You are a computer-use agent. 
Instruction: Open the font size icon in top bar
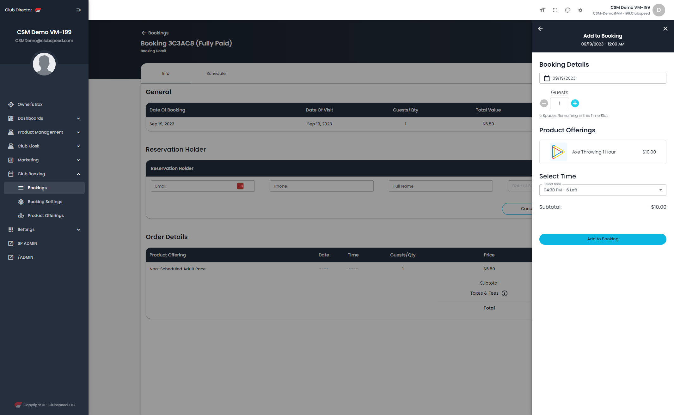point(542,10)
